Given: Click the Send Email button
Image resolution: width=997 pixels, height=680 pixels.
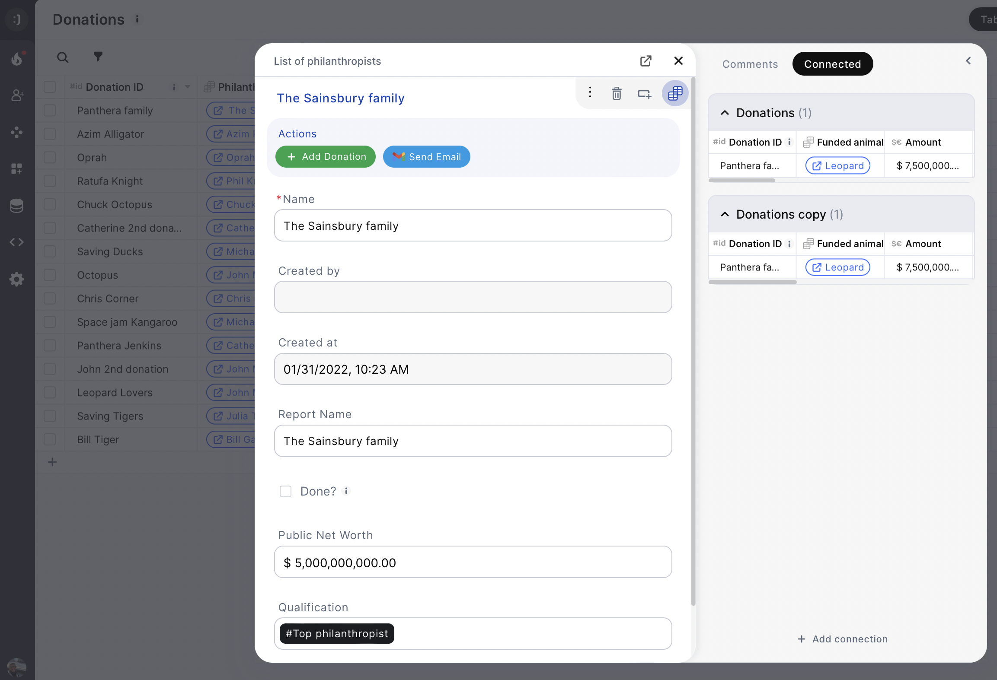Looking at the screenshot, I should [x=426, y=157].
